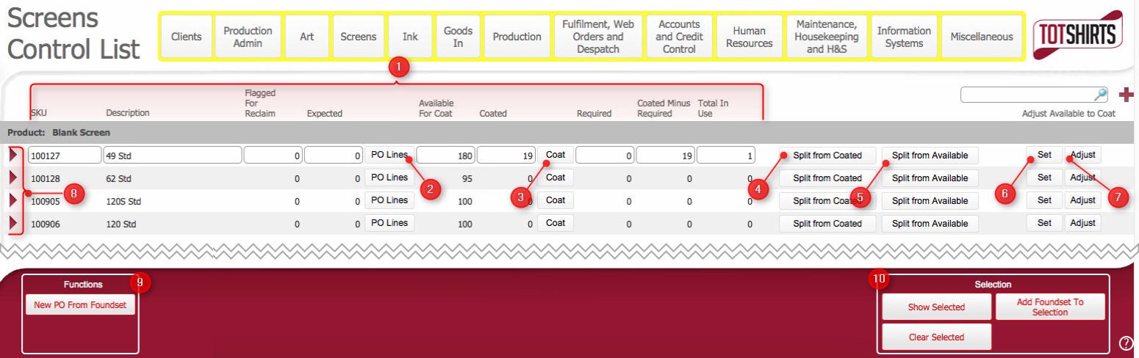The image size is (1139, 358).
Task: Click Split from Available for 120S Std
Action: [x=930, y=200]
